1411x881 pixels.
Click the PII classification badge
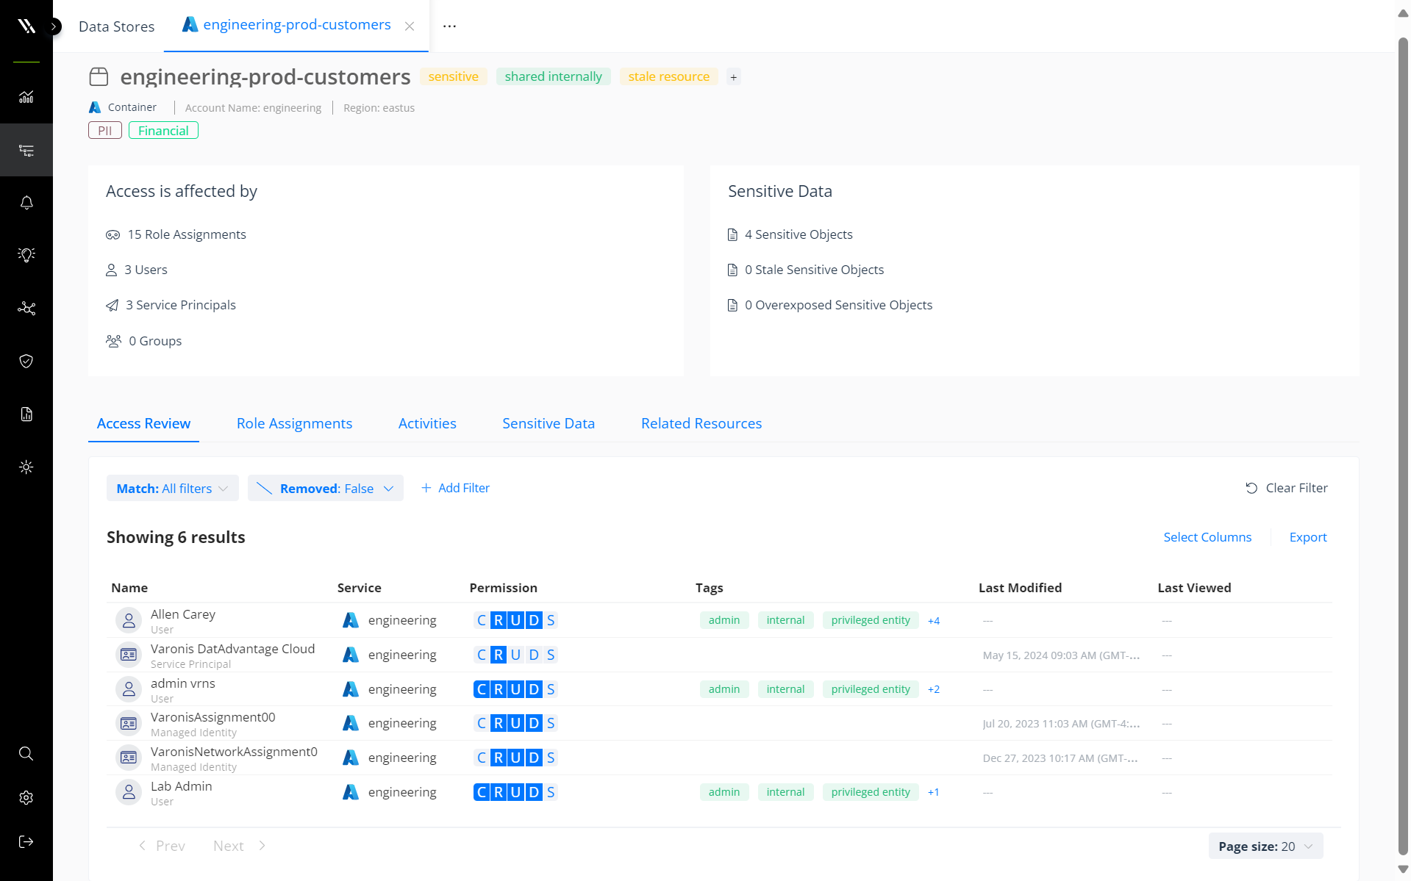(105, 131)
